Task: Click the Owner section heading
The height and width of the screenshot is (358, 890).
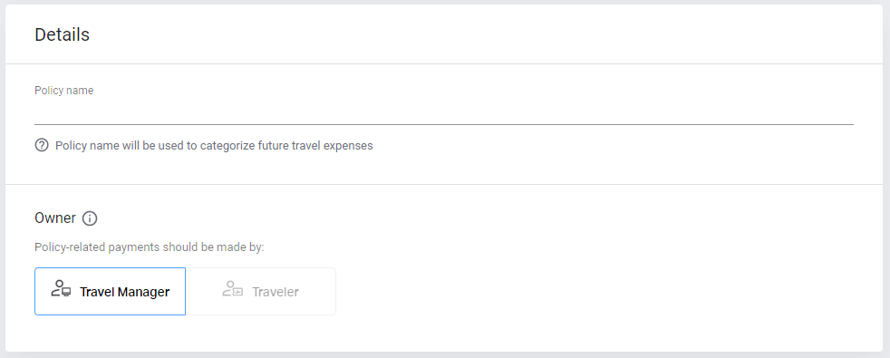Action: coord(55,218)
